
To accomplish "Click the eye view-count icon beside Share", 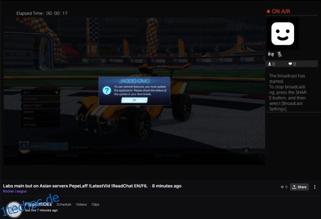I will tap(282, 187).
